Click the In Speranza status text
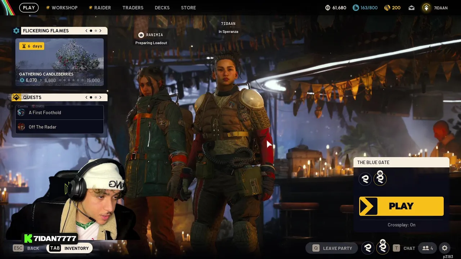This screenshot has width=461, height=259. [x=228, y=32]
